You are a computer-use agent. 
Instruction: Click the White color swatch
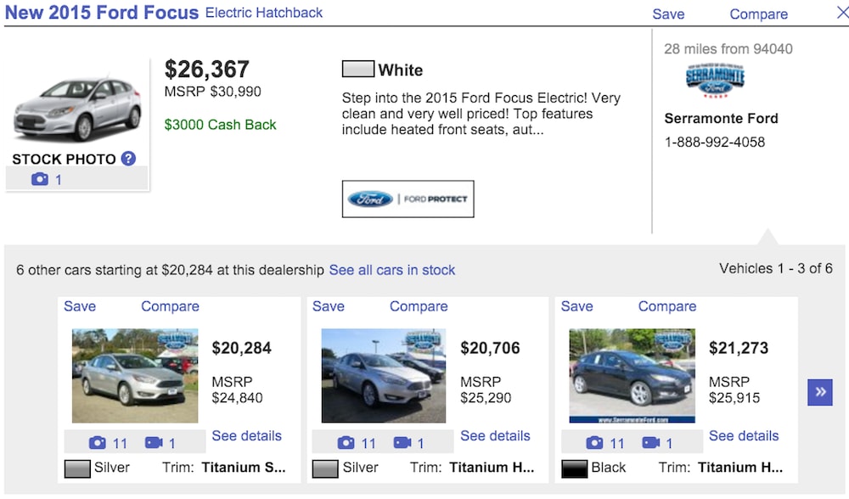(x=358, y=70)
